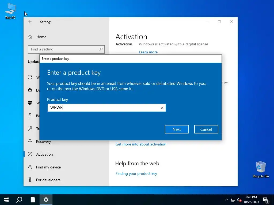The width and height of the screenshot is (274, 205).
Task: Select Recycle Bin desktop icon
Action: tap(261, 169)
